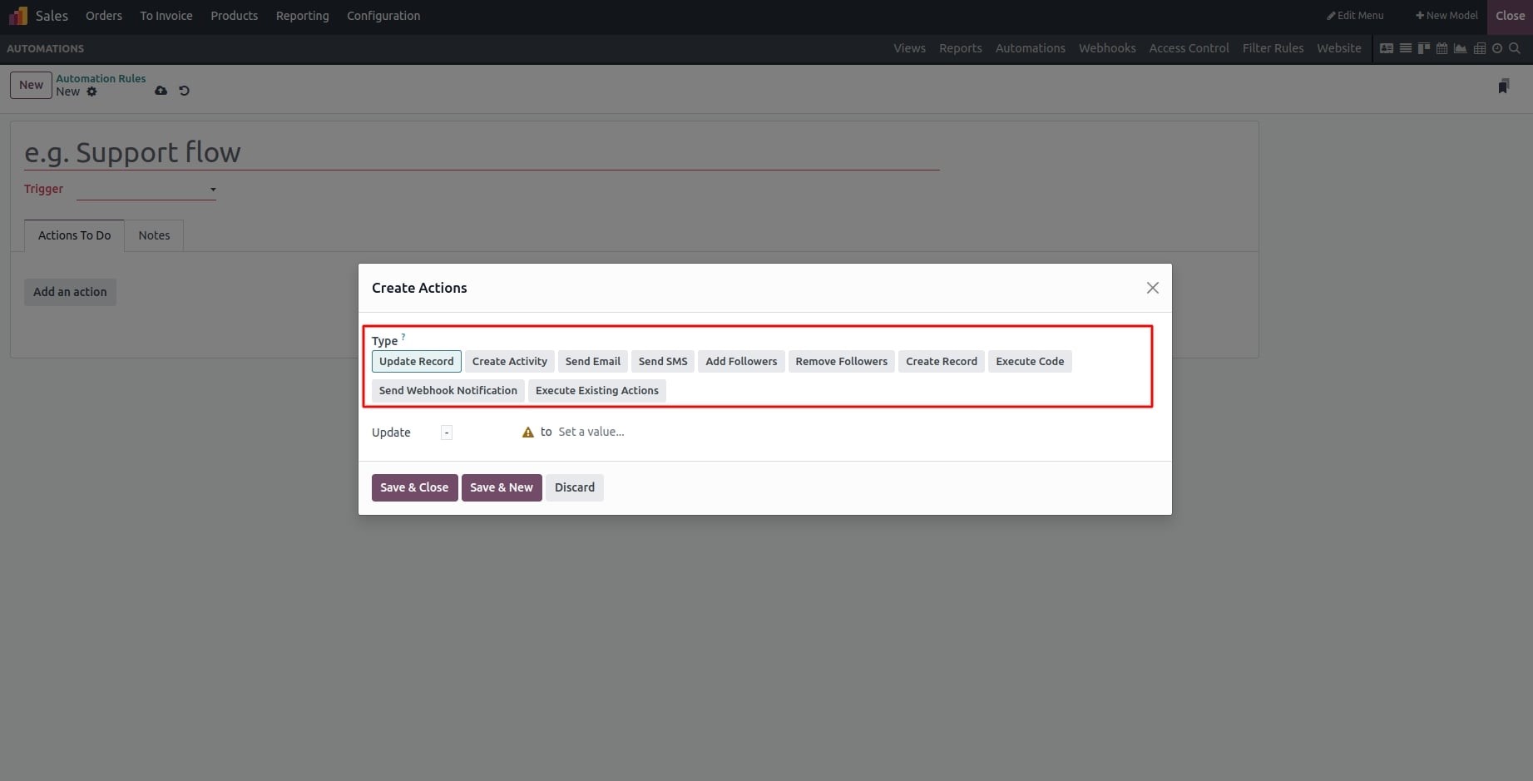1533x781 pixels.
Task: Click the Save & Close button
Action: [414, 487]
